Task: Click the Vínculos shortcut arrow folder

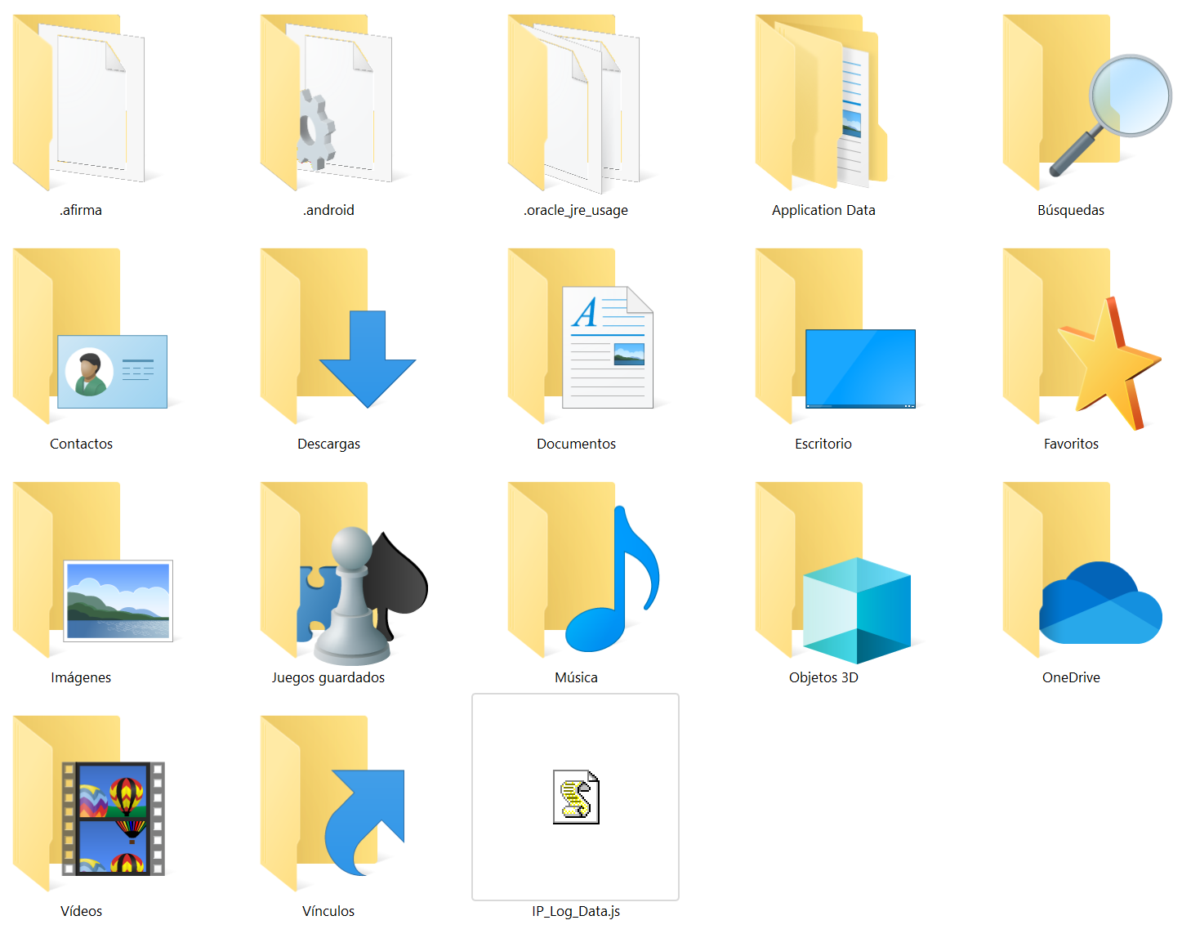Action: (x=328, y=804)
